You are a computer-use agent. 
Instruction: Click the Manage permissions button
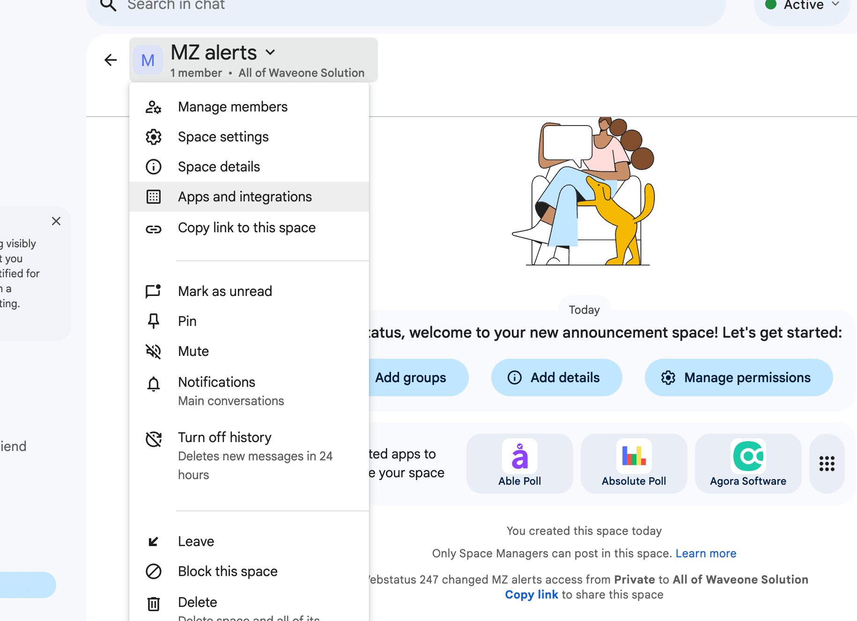[739, 377]
